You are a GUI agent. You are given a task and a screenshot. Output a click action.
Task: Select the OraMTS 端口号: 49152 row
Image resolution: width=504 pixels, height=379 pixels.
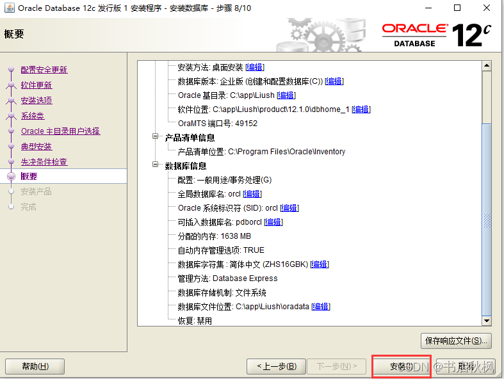click(218, 124)
